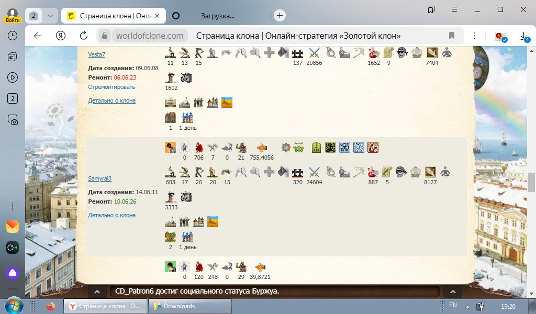536x314 pixels.
Task: Click the castle icon above '1 день' for Samyrai3
Action: (x=187, y=237)
